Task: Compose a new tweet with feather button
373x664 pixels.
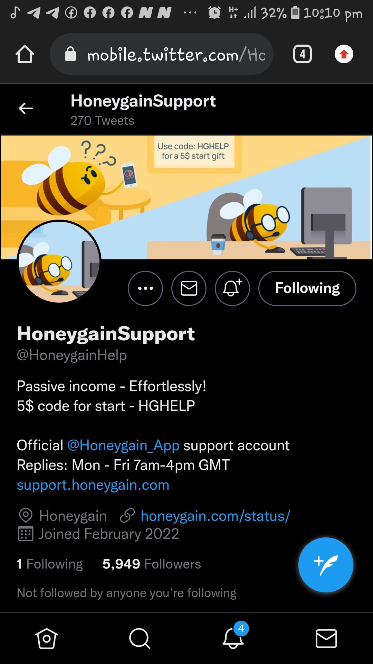Action: [x=326, y=565]
